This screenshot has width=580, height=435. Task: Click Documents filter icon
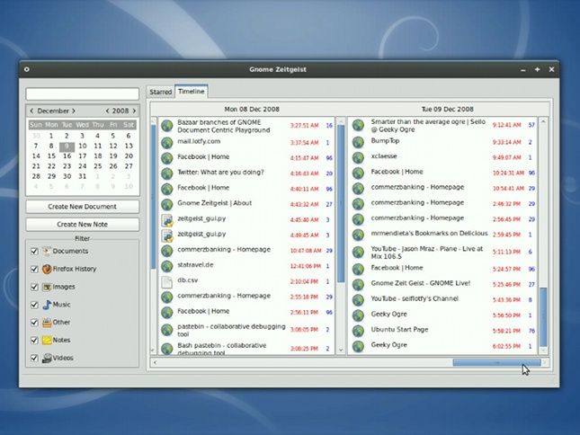pyautogui.click(x=47, y=252)
